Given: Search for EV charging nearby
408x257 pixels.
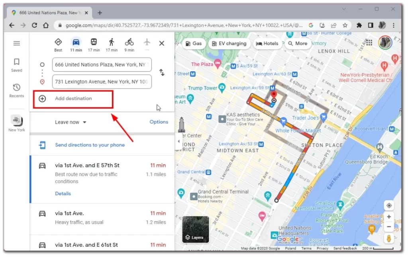Looking at the screenshot, I should pyautogui.click(x=229, y=44).
